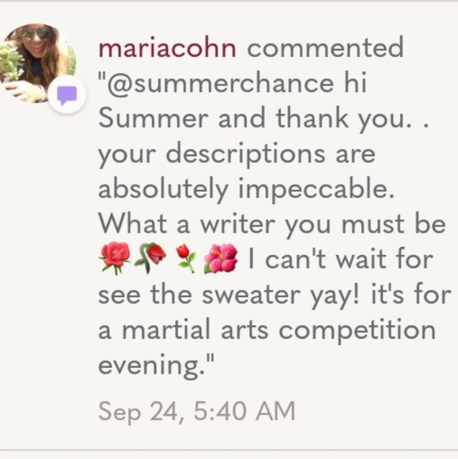The image size is (458, 459).
Task: Click the word "absolutely" in the comment
Action: 163,190
